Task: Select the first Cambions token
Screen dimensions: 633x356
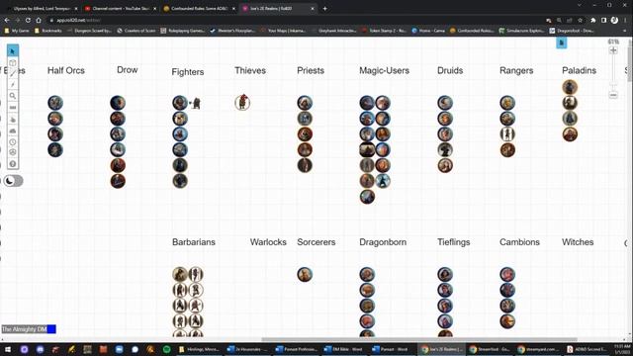Action: pos(507,275)
